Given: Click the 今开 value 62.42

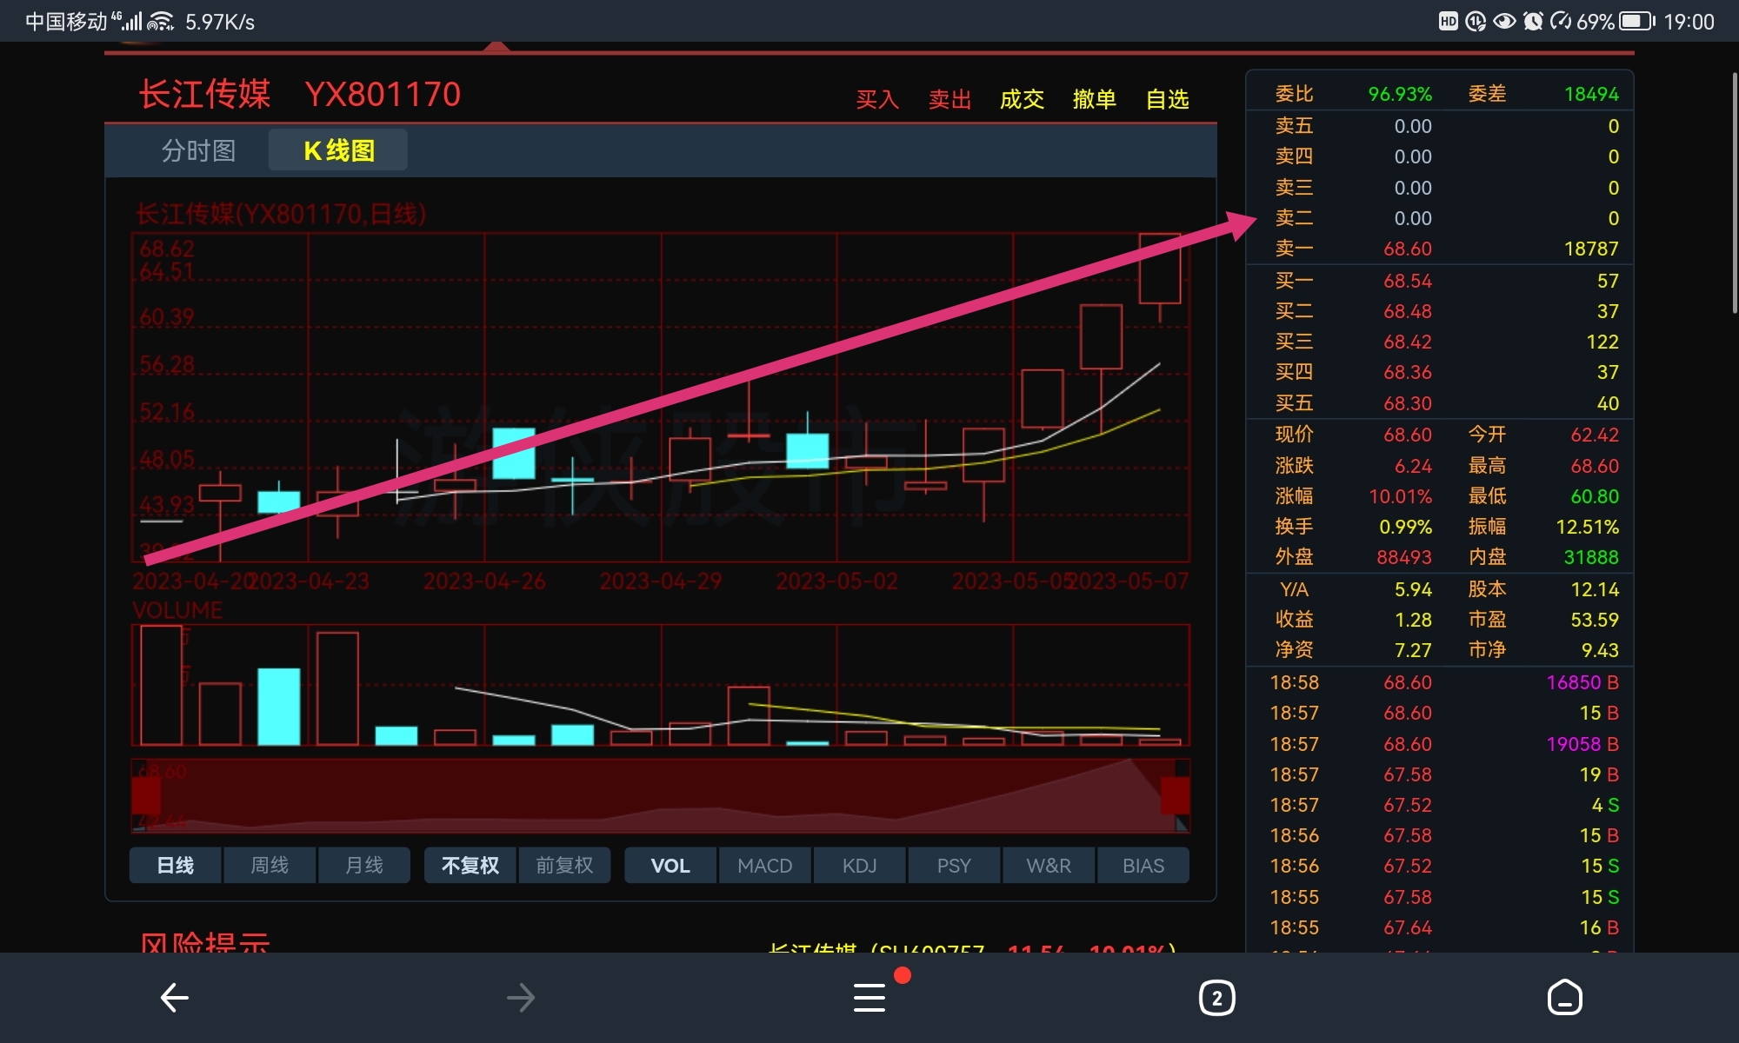Looking at the screenshot, I should [1595, 435].
